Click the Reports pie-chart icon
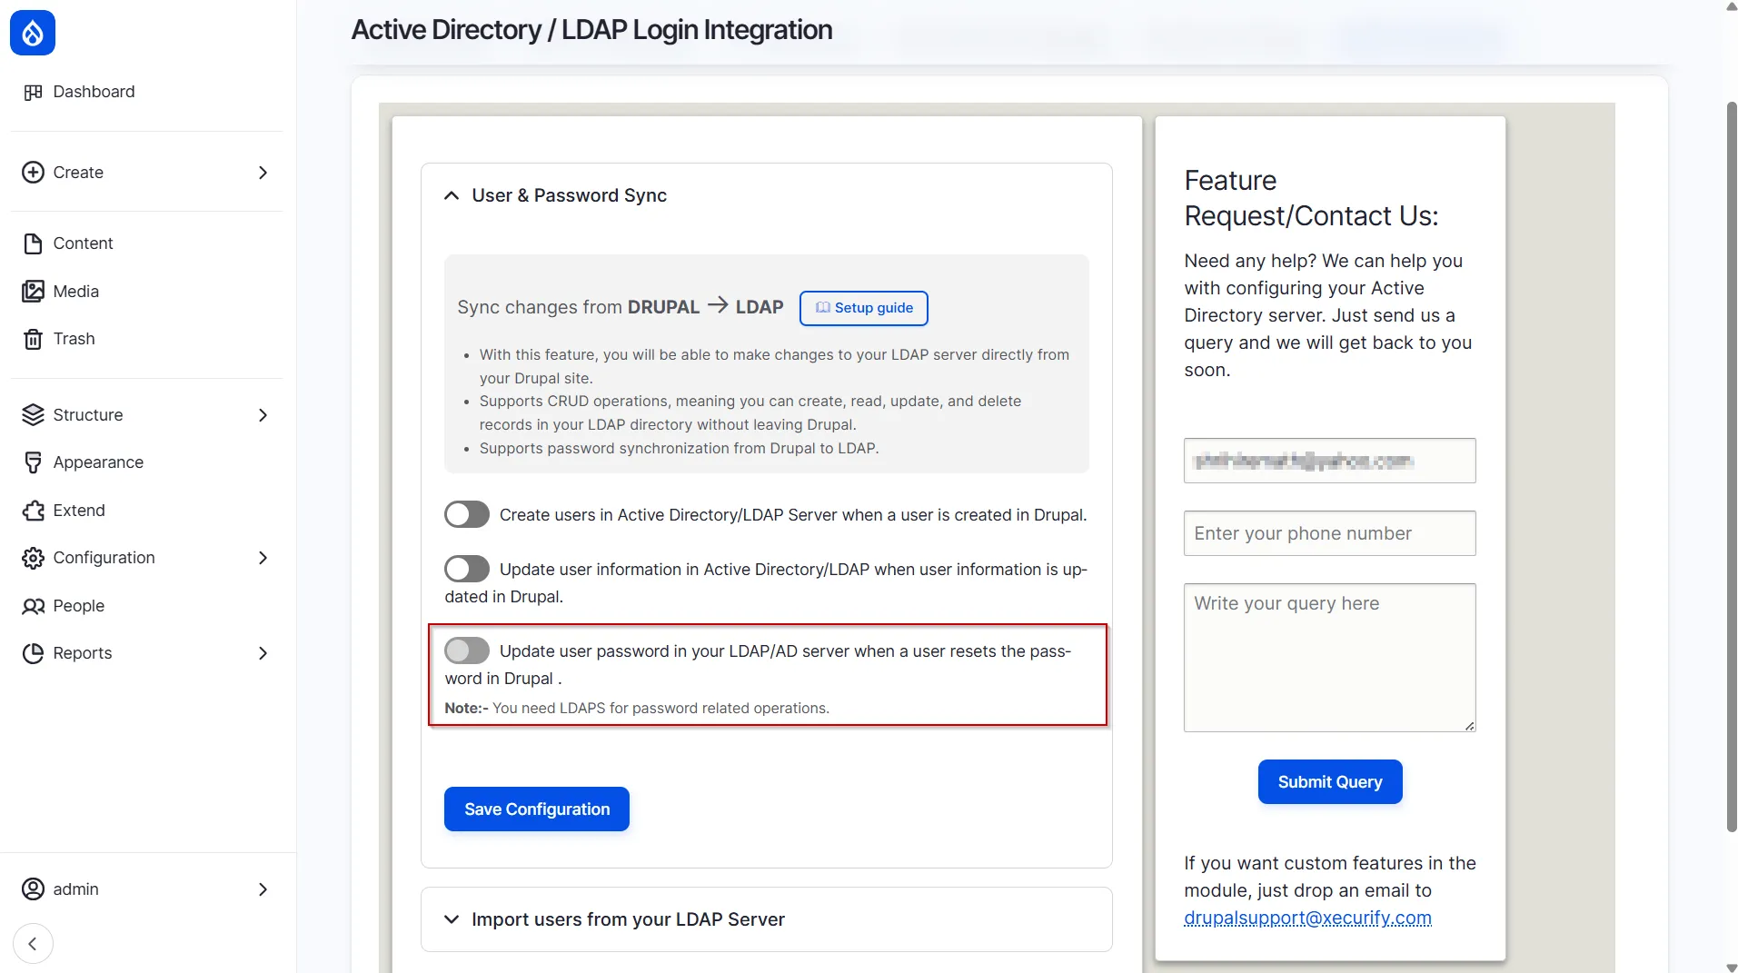1738x973 pixels. coord(33,653)
